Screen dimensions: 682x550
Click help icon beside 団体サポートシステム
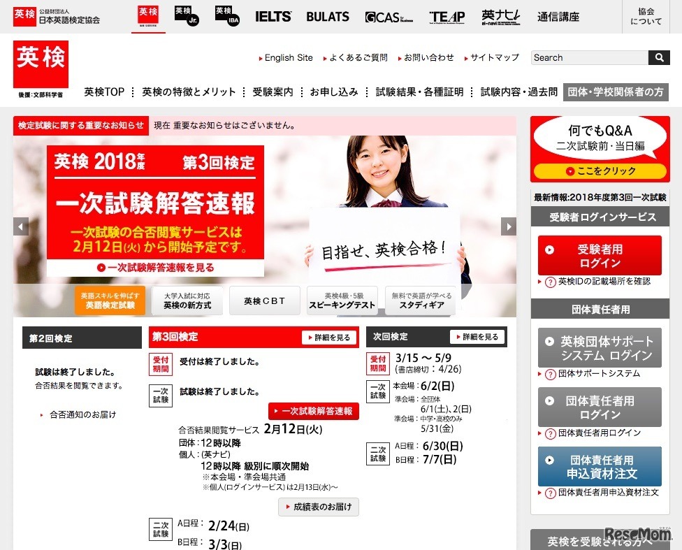click(x=550, y=374)
